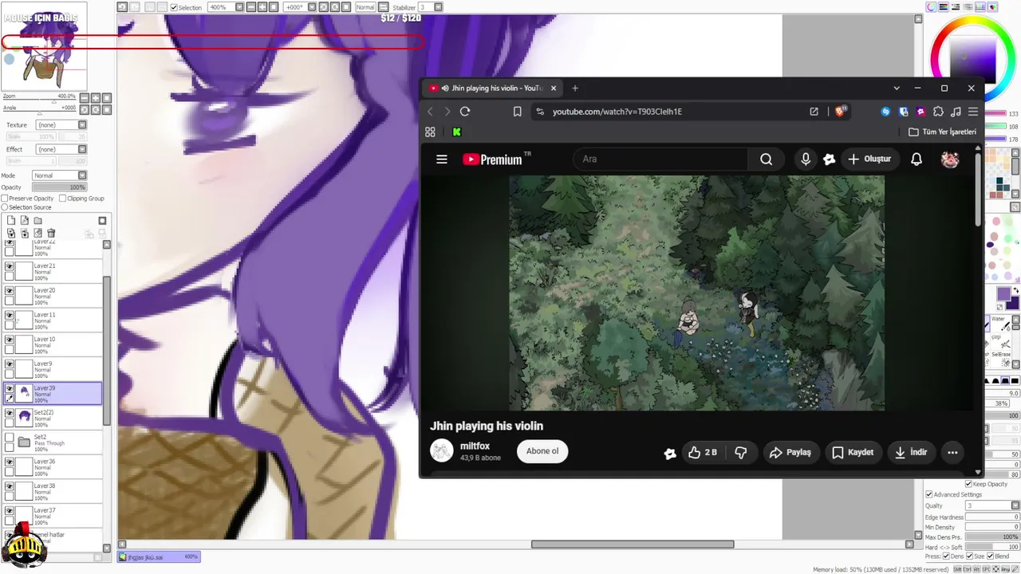Viewport: 1021px width, 574px height.
Task: Select Layer11 in the layer list
Action: click(x=53, y=320)
